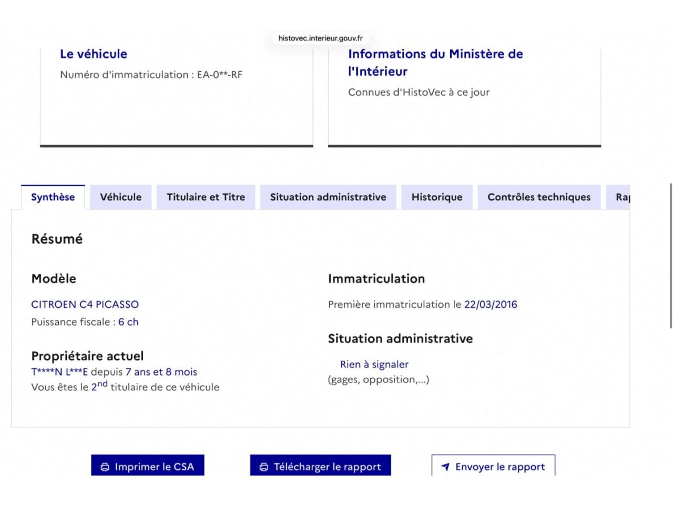Switch to the Véhicule tab
673x505 pixels.
tap(120, 197)
